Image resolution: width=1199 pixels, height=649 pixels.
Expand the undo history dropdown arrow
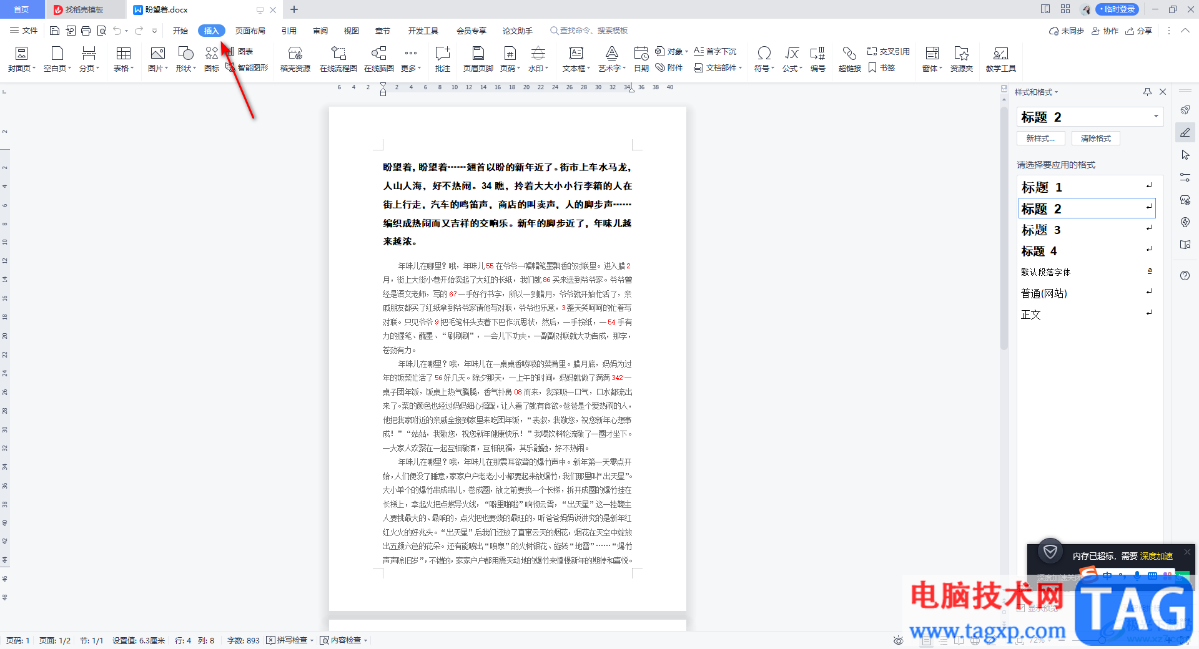pos(126,31)
